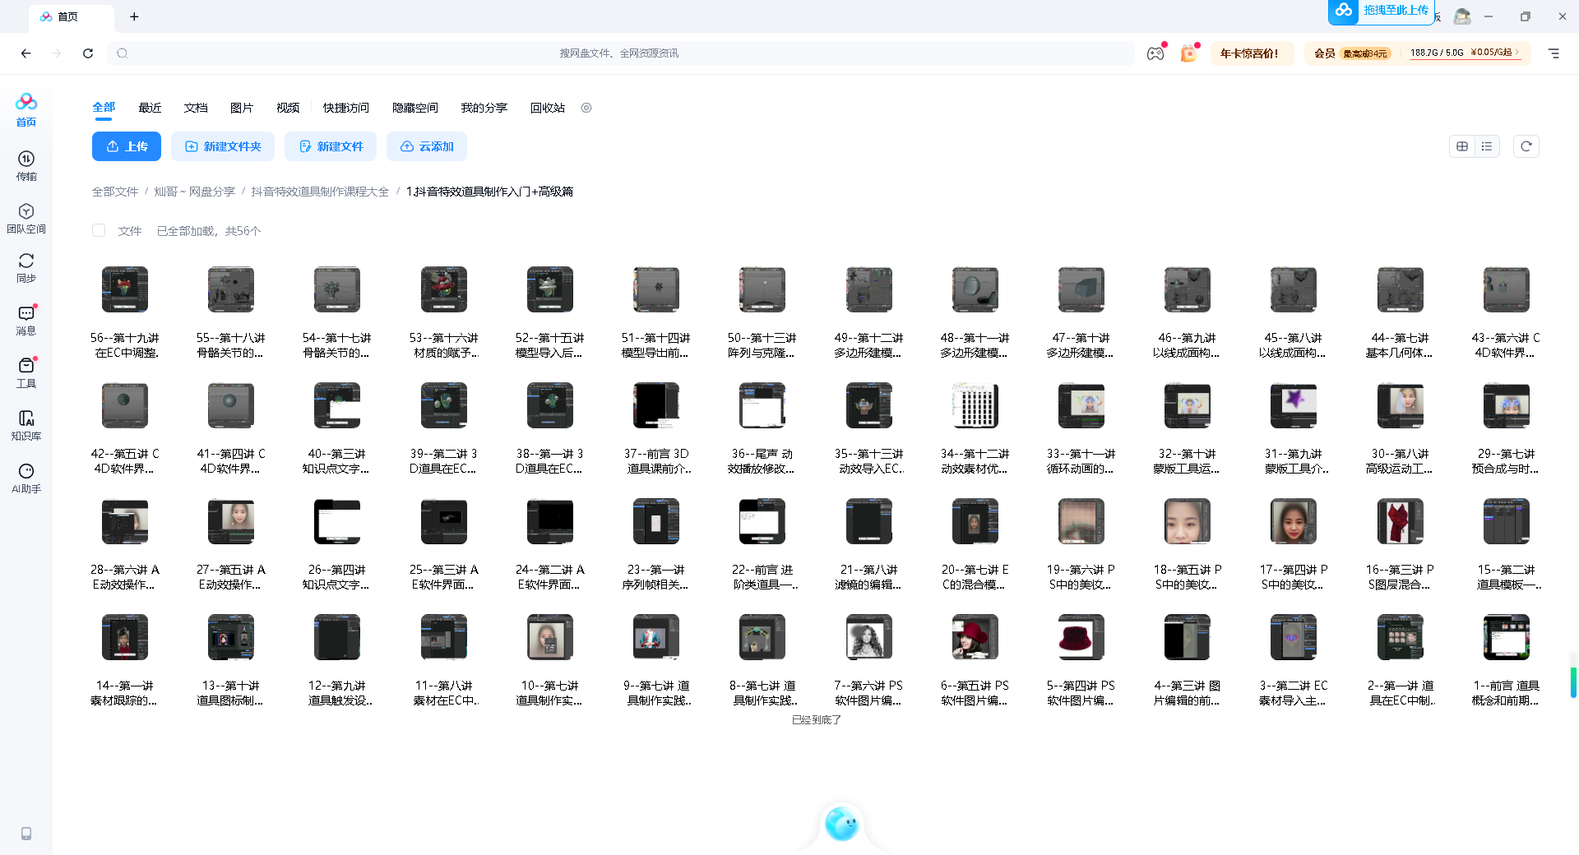Click the 188.7G/5.0G storage indicator
Screen dimensions: 1579x855
1465,53
